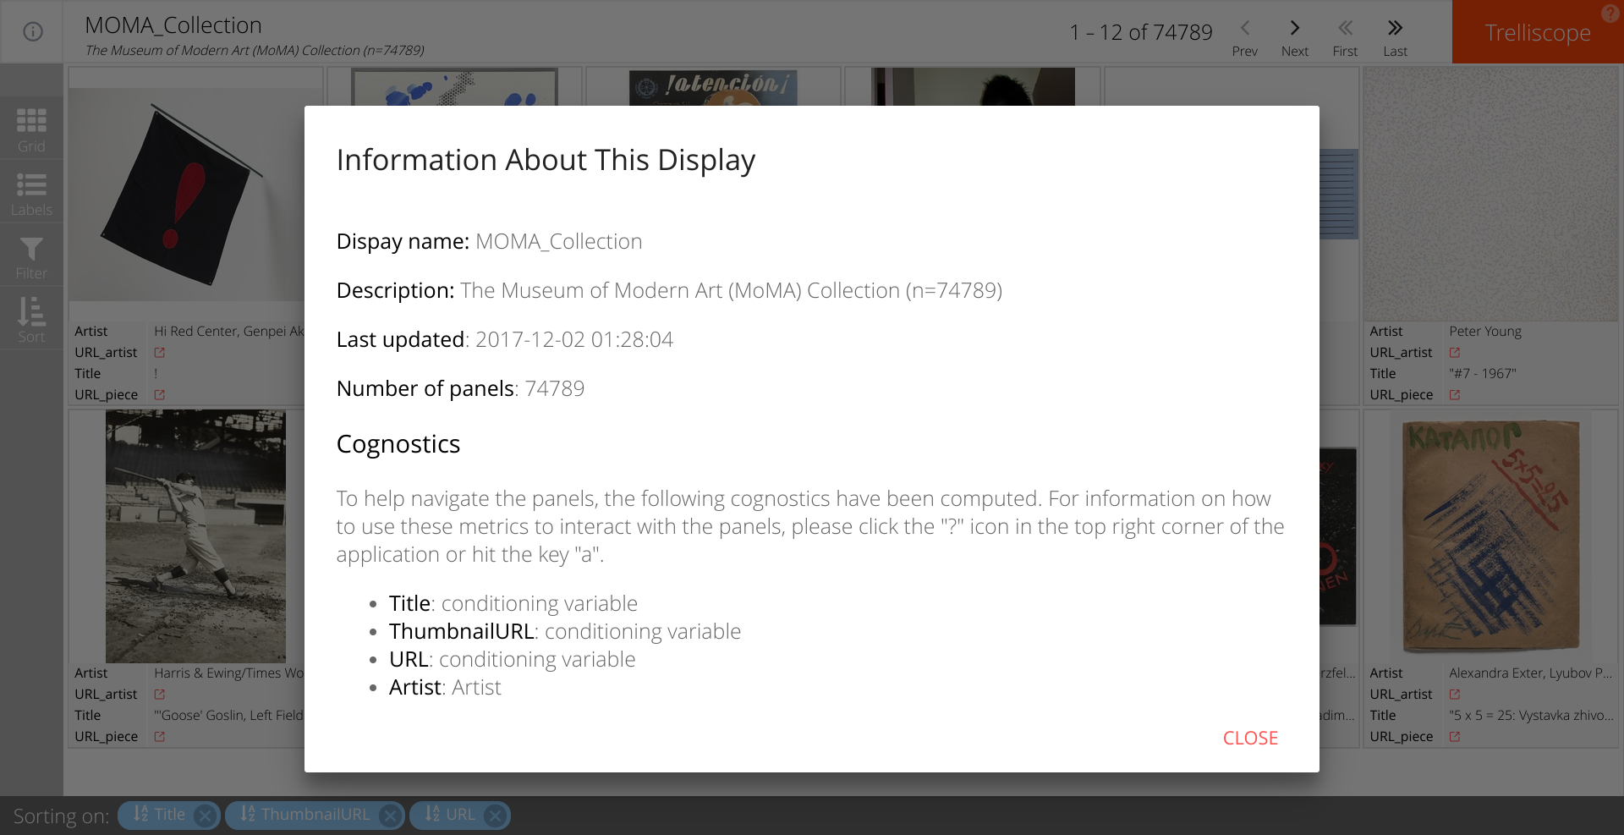Viewport: 1624px width, 835px height.
Task: Open URL_artist link for Hi Red Center panel
Action: [x=159, y=353]
